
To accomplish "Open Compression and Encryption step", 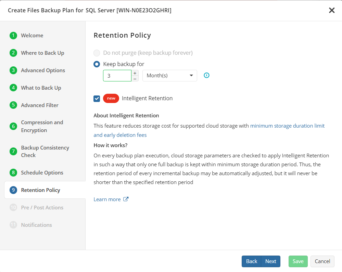I will [42, 126].
